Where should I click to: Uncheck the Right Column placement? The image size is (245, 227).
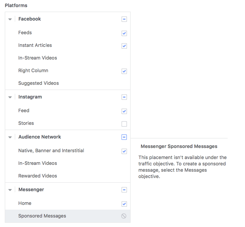point(124,71)
